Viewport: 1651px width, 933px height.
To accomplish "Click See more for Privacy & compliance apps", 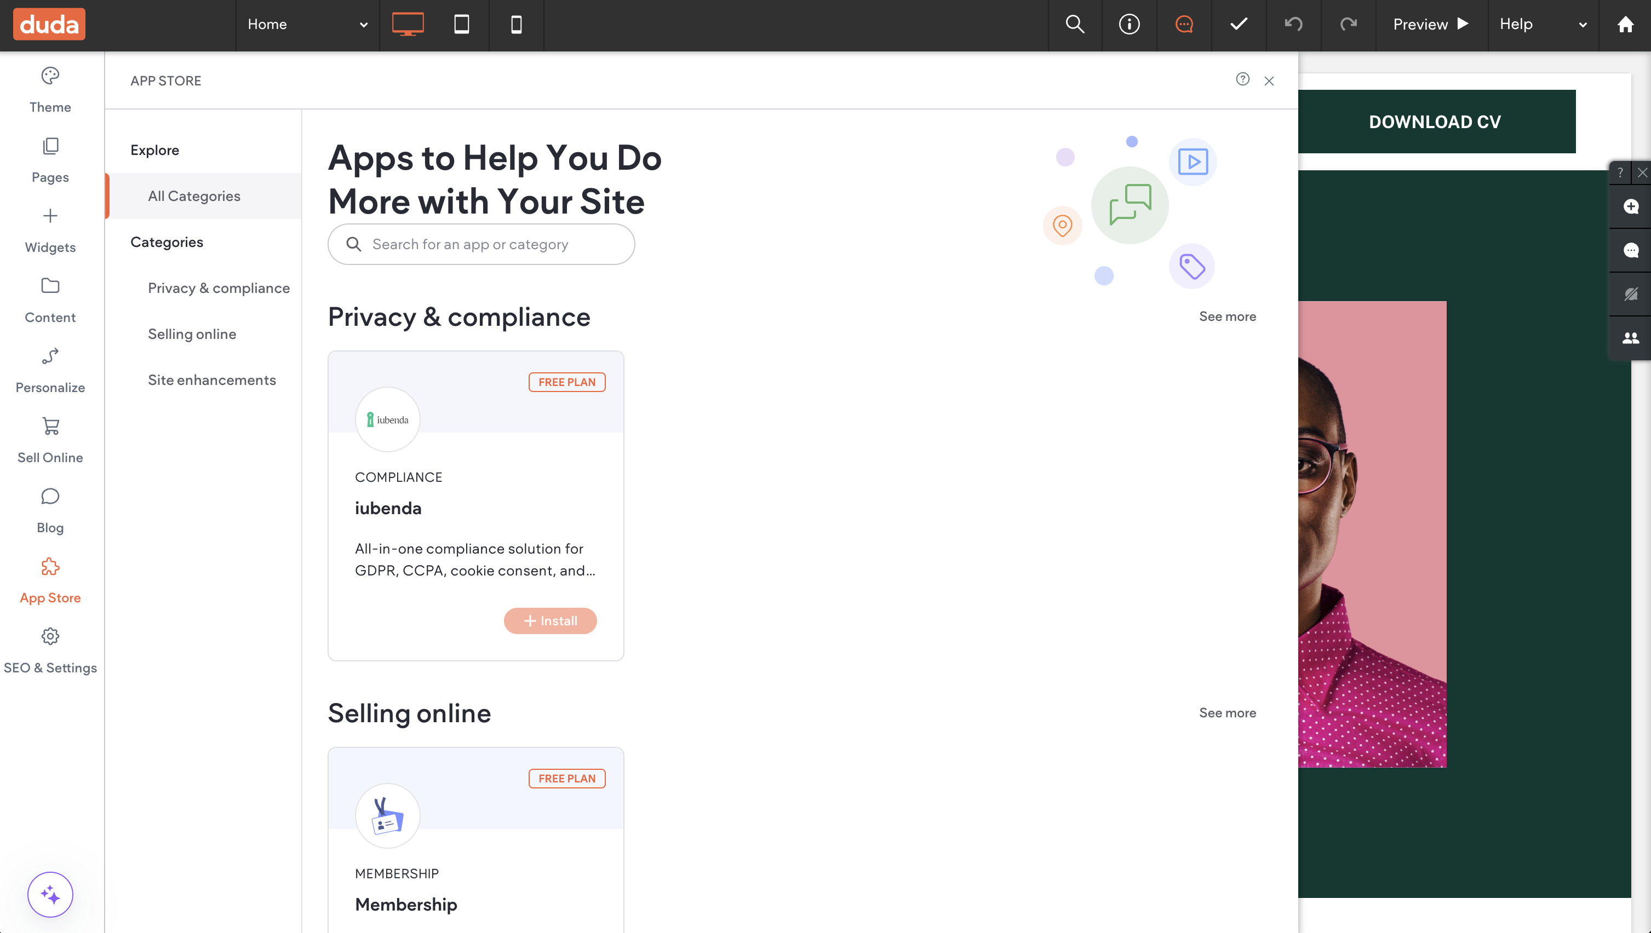I will click(1228, 316).
